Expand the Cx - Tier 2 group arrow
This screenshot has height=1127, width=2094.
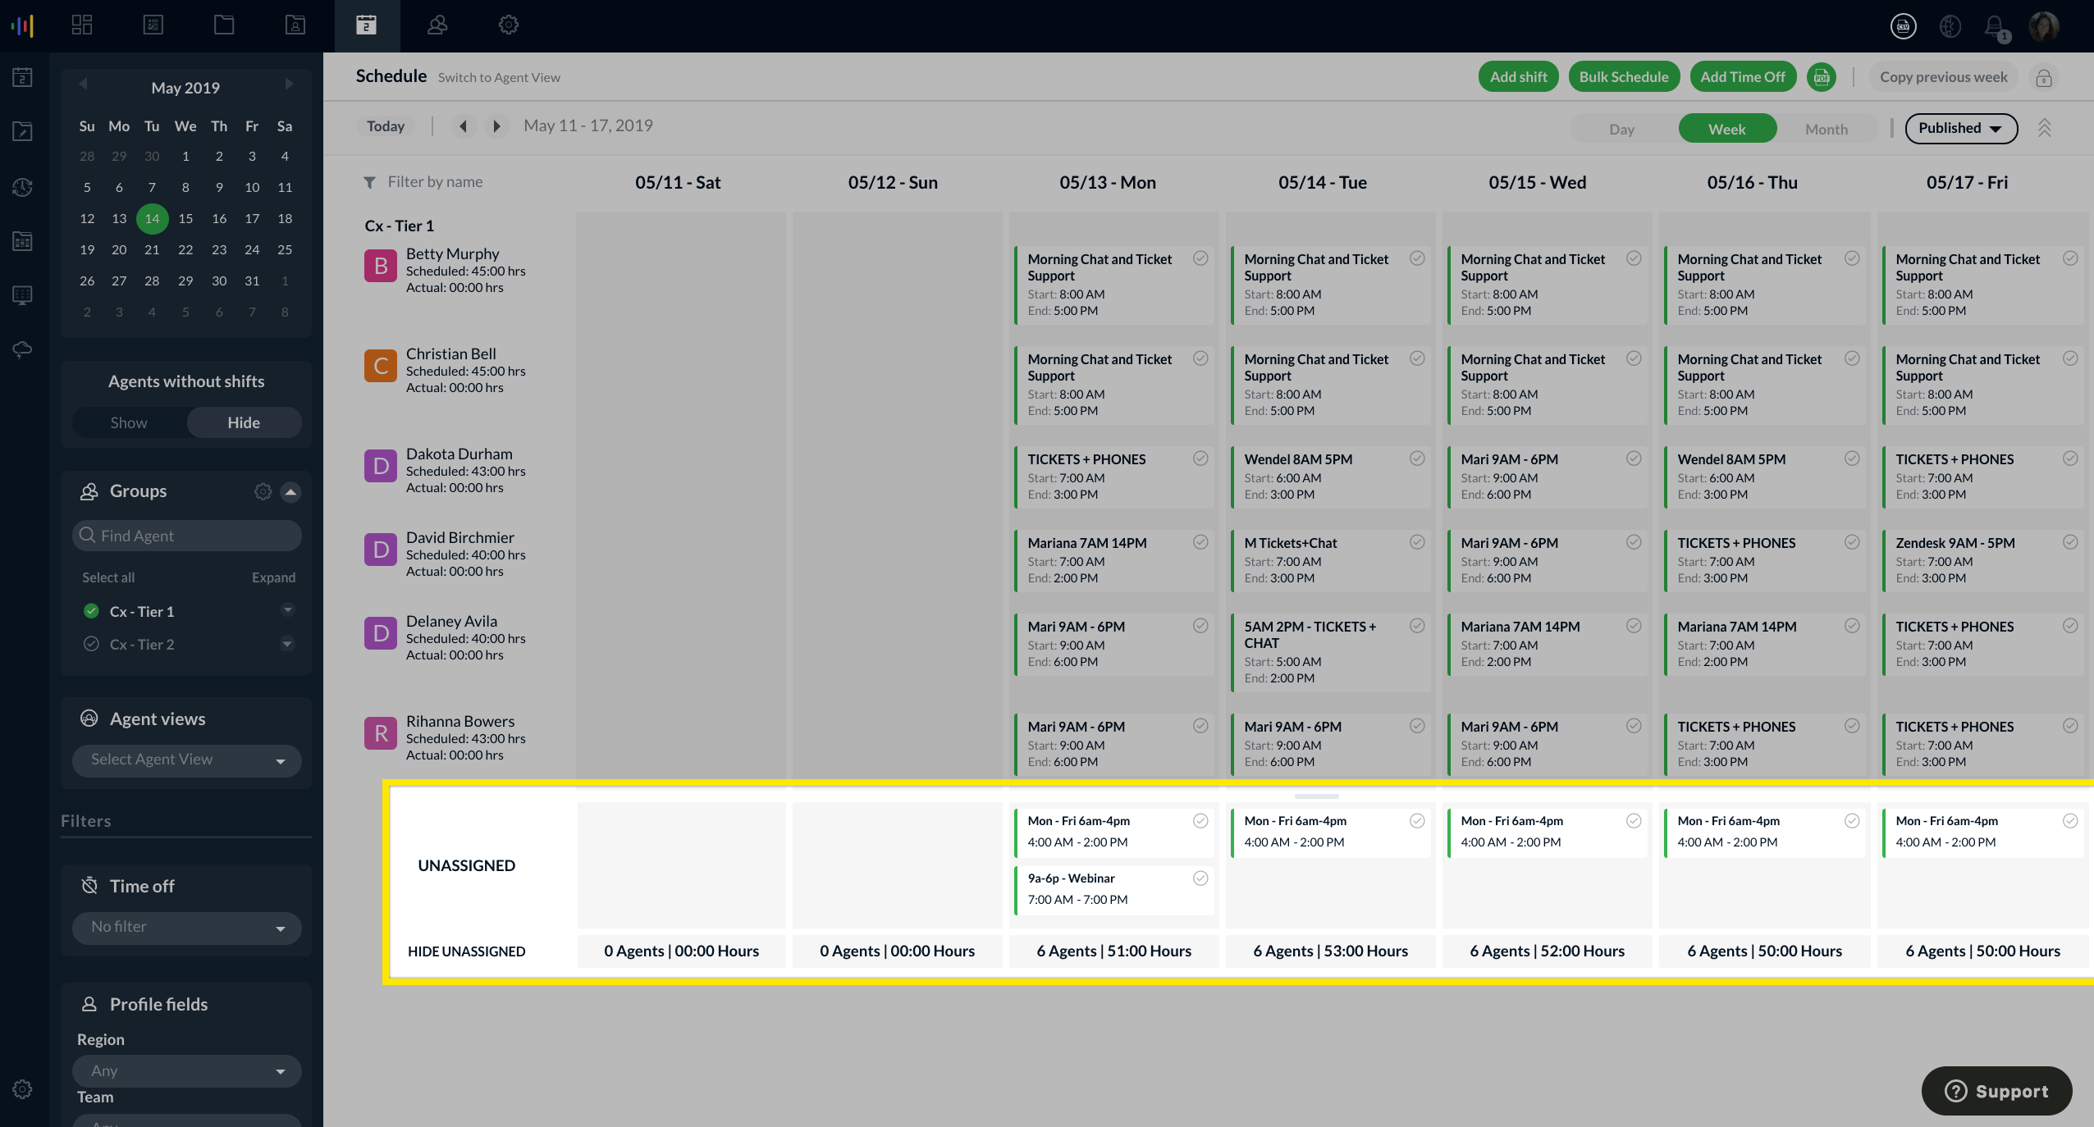point(287,643)
